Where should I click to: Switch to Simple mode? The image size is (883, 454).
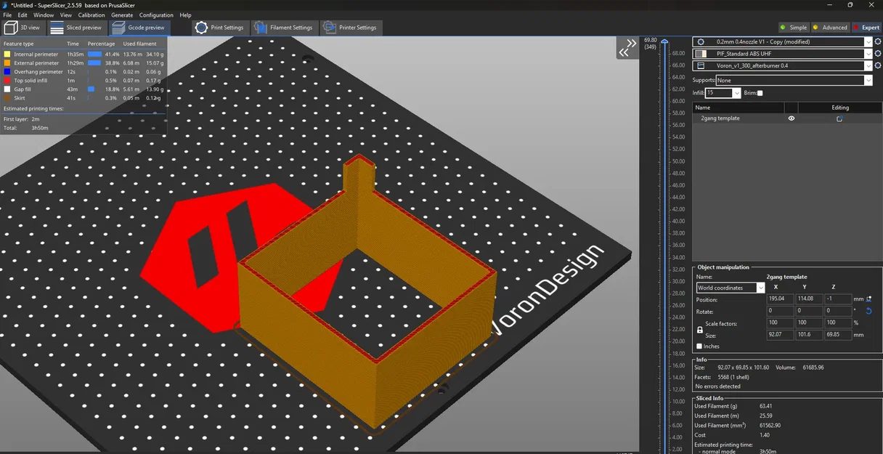click(x=794, y=28)
